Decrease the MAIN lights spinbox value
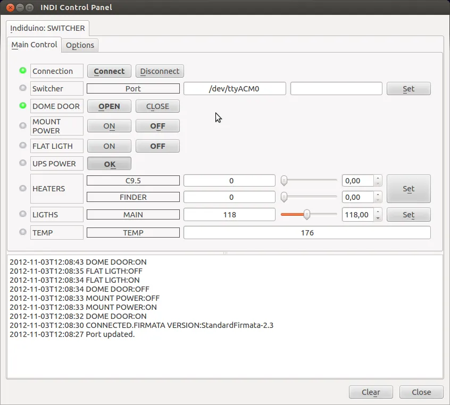450x405 pixels. [378, 218]
